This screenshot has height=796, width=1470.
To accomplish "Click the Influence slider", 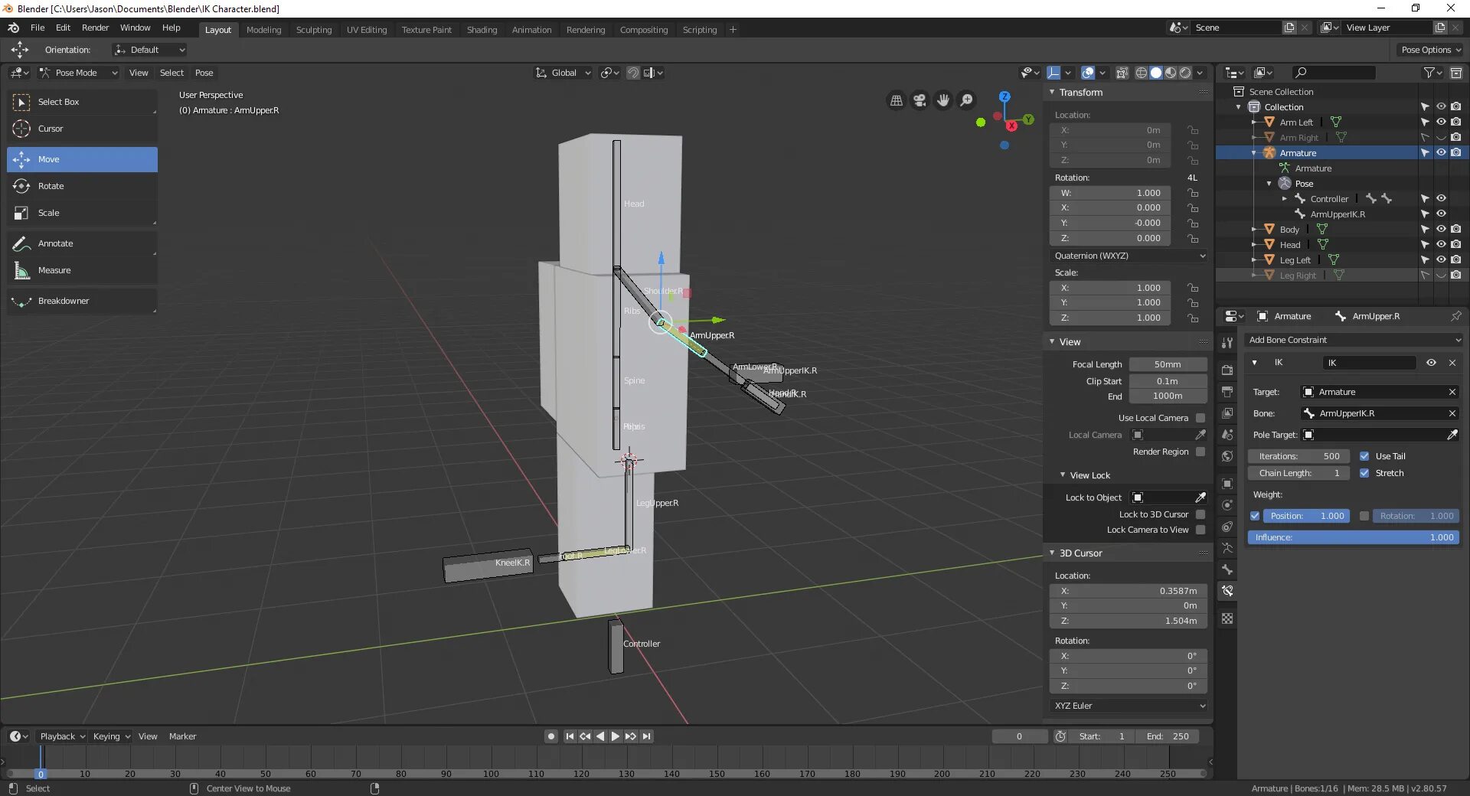I will [1353, 537].
